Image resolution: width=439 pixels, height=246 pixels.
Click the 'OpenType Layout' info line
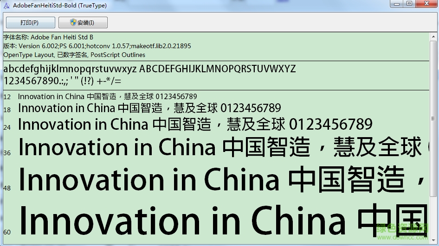point(74,55)
